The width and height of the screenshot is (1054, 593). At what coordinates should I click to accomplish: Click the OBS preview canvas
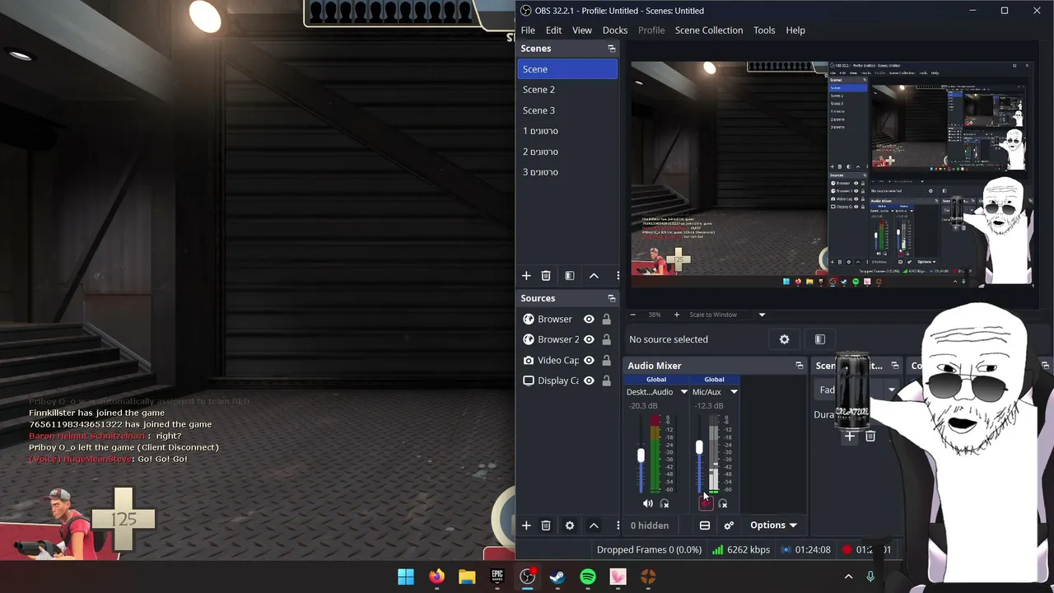click(832, 174)
